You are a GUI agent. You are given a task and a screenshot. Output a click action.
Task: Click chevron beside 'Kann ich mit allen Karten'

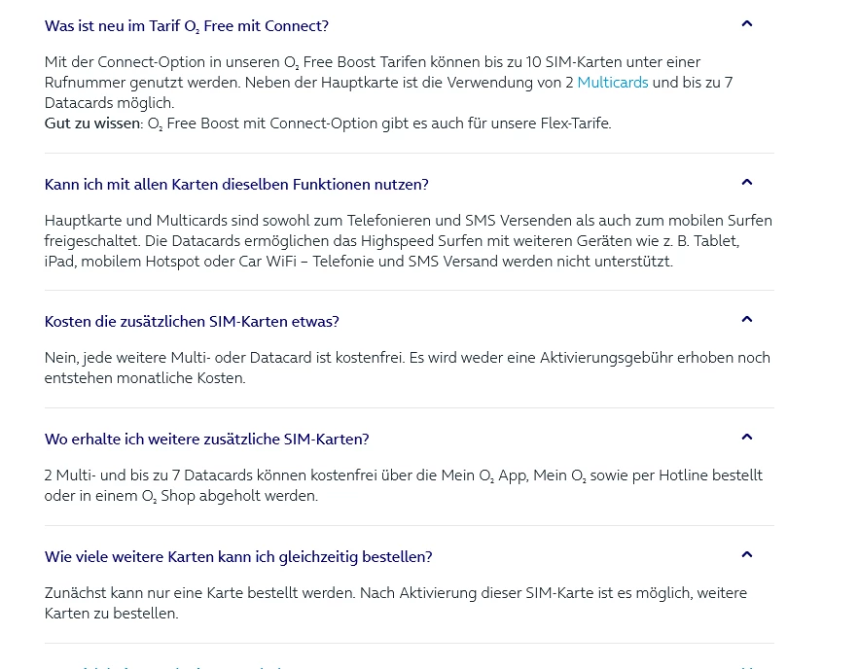point(746,183)
